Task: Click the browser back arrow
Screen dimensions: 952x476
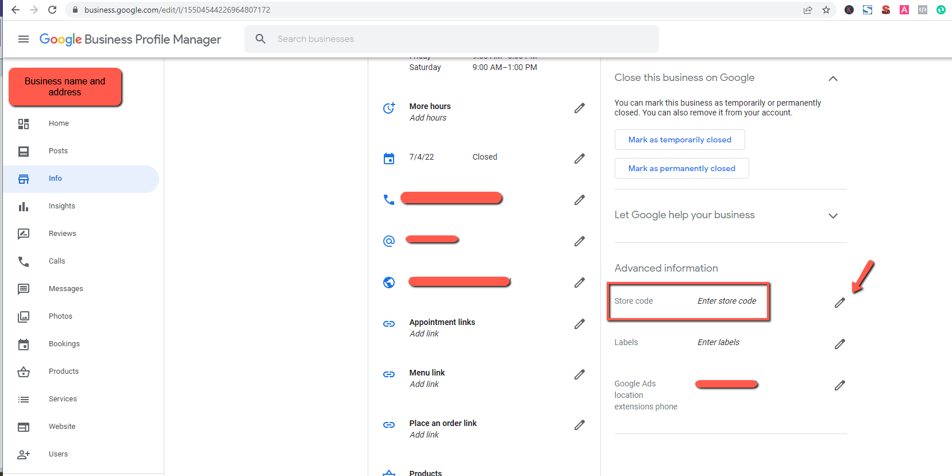Action: [16, 10]
